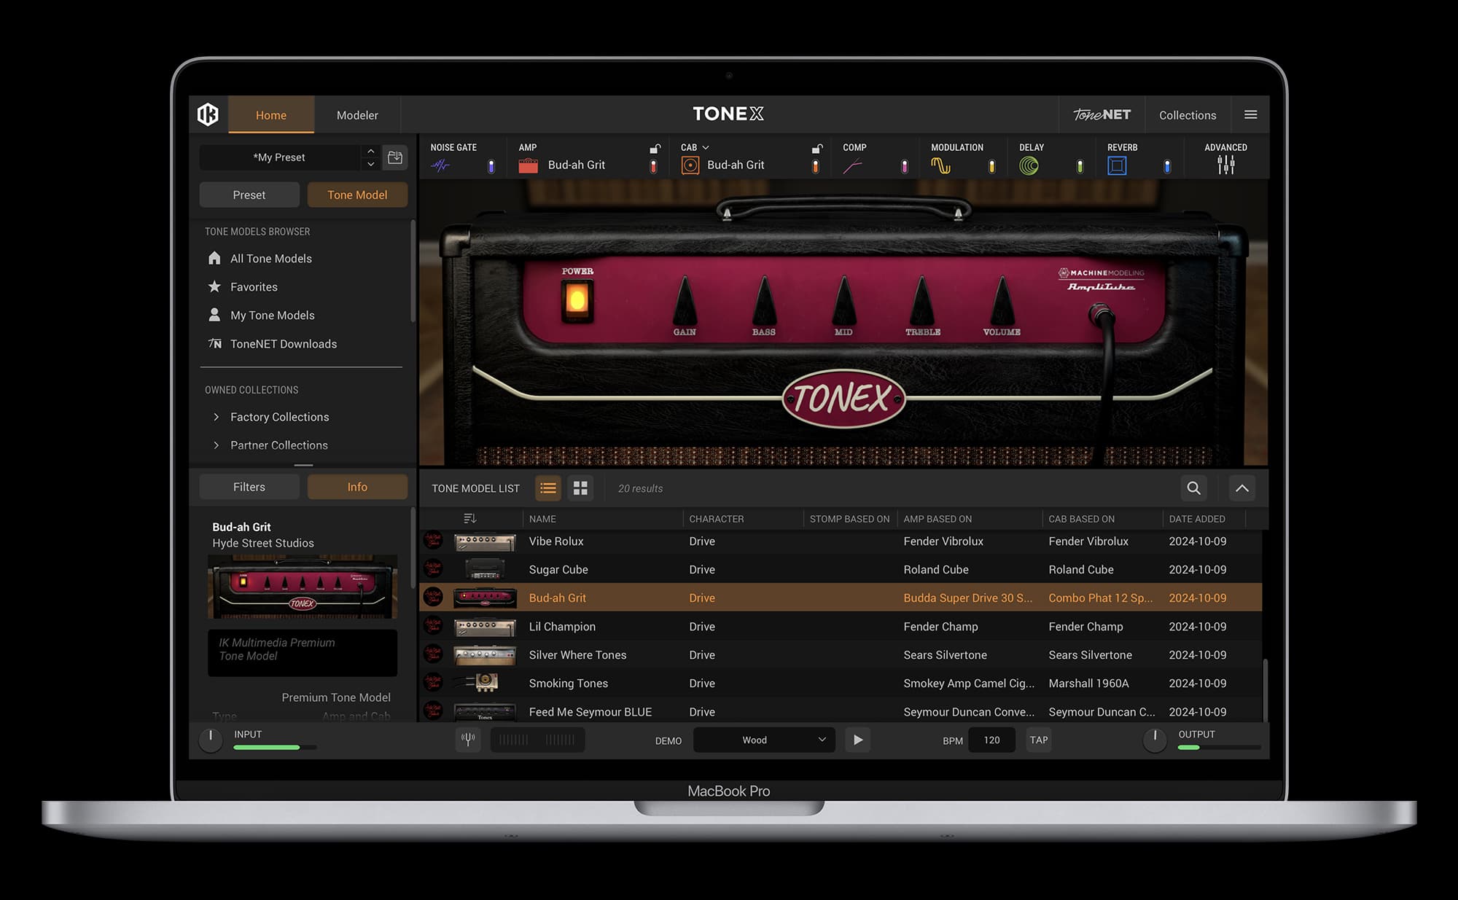Open the tuner icon in bottom bar
Viewport: 1458px width, 900px height.
(468, 739)
